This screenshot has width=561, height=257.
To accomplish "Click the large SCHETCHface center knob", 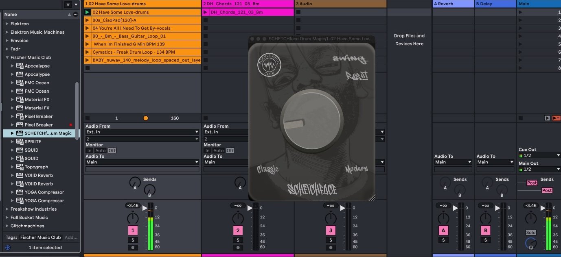I will coord(311,121).
